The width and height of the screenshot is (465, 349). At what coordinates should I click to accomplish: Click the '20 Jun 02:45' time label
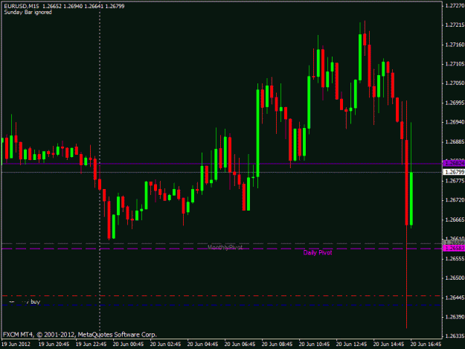(165, 344)
